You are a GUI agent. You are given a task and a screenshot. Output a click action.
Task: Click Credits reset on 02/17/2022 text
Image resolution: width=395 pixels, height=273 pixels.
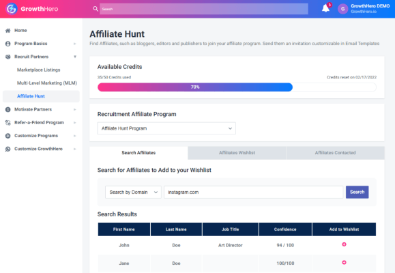[x=351, y=77]
